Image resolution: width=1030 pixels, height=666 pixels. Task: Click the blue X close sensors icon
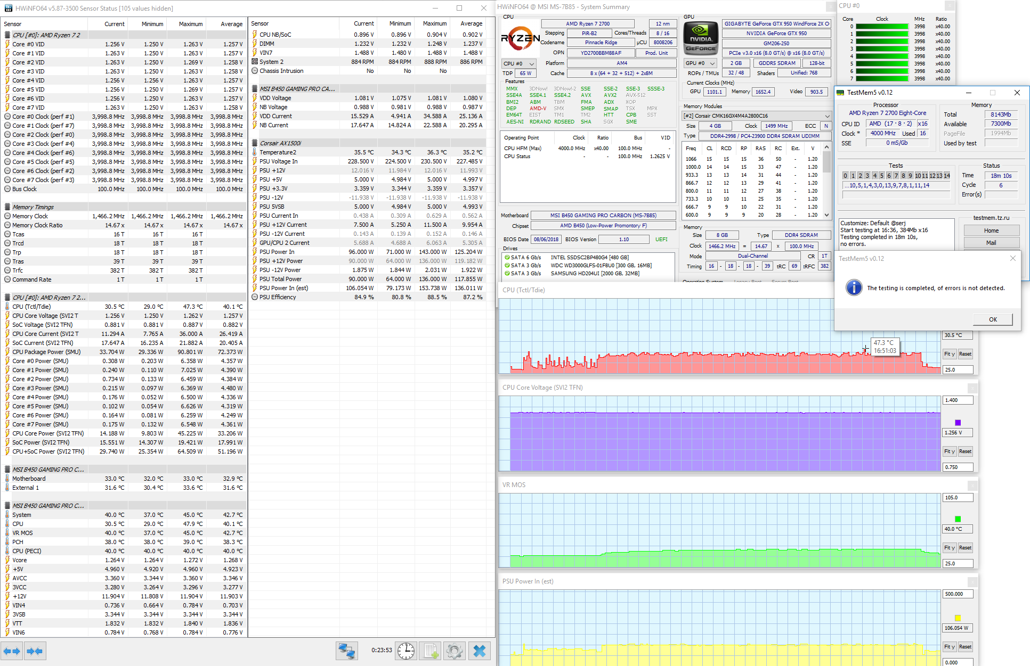(x=479, y=651)
